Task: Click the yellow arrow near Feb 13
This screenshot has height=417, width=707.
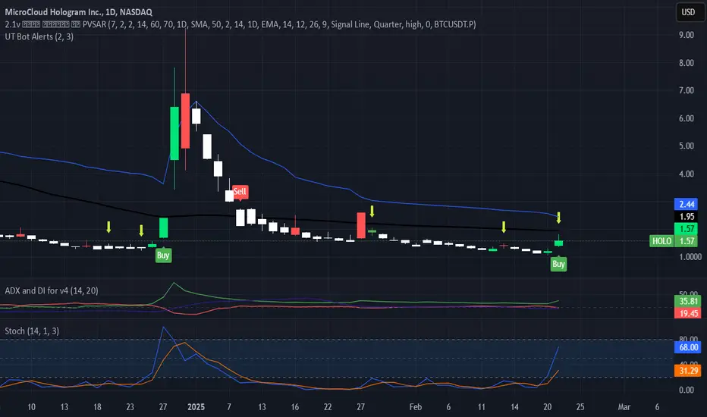Action: tap(504, 227)
